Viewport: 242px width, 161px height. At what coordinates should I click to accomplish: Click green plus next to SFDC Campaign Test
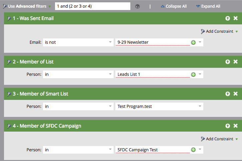(x=193, y=150)
